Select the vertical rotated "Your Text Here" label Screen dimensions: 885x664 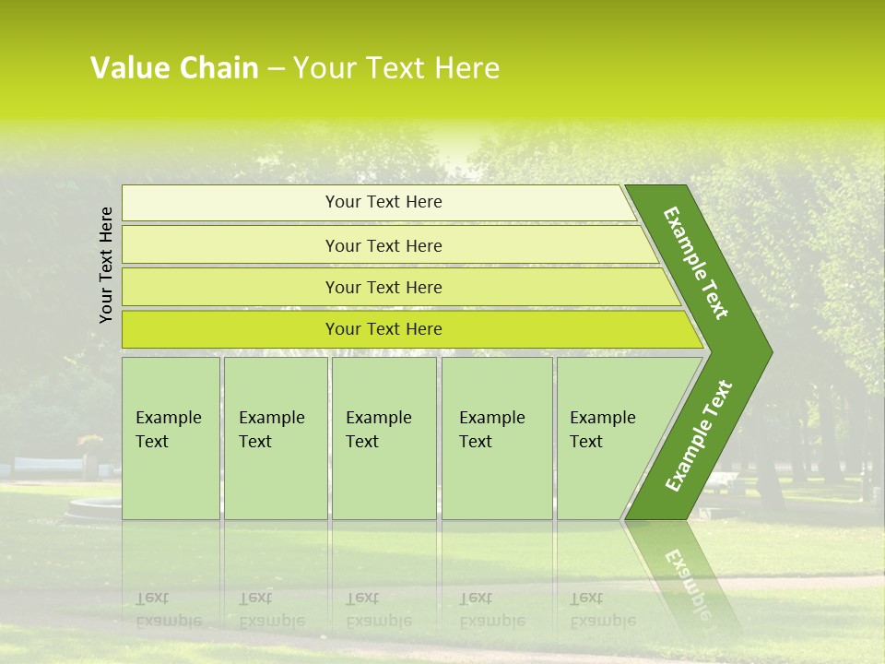tap(106, 265)
